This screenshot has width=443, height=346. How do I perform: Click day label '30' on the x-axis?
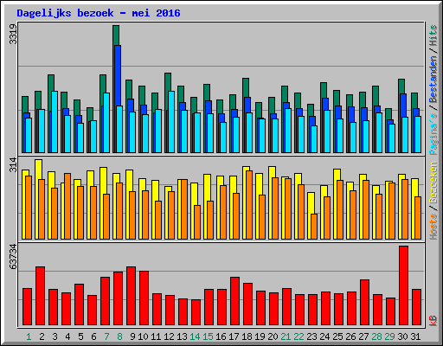coord(402,336)
